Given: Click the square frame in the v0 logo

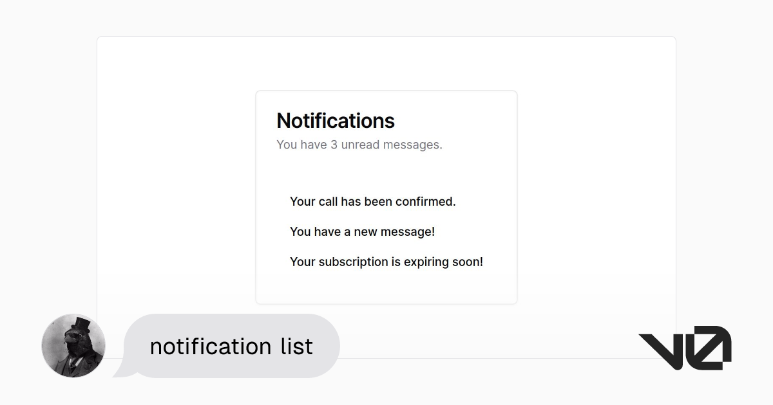Looking at the screenshot, I should [x=709, y=347].
